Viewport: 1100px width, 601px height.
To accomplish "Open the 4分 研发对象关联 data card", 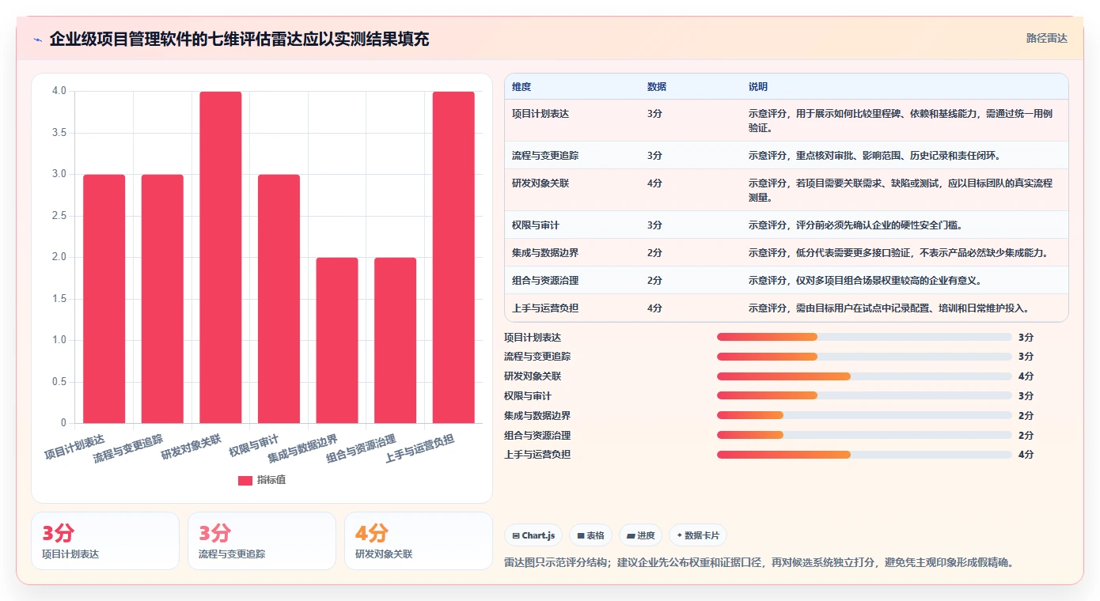I will [419, 541].
